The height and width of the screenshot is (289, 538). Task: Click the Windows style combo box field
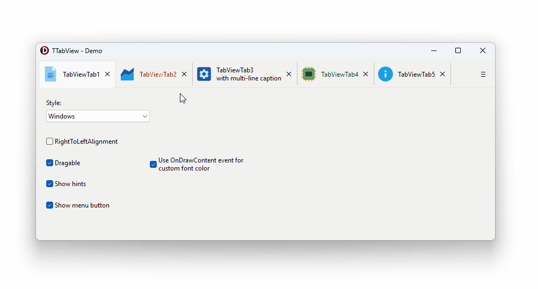click(x=98, y=116)
